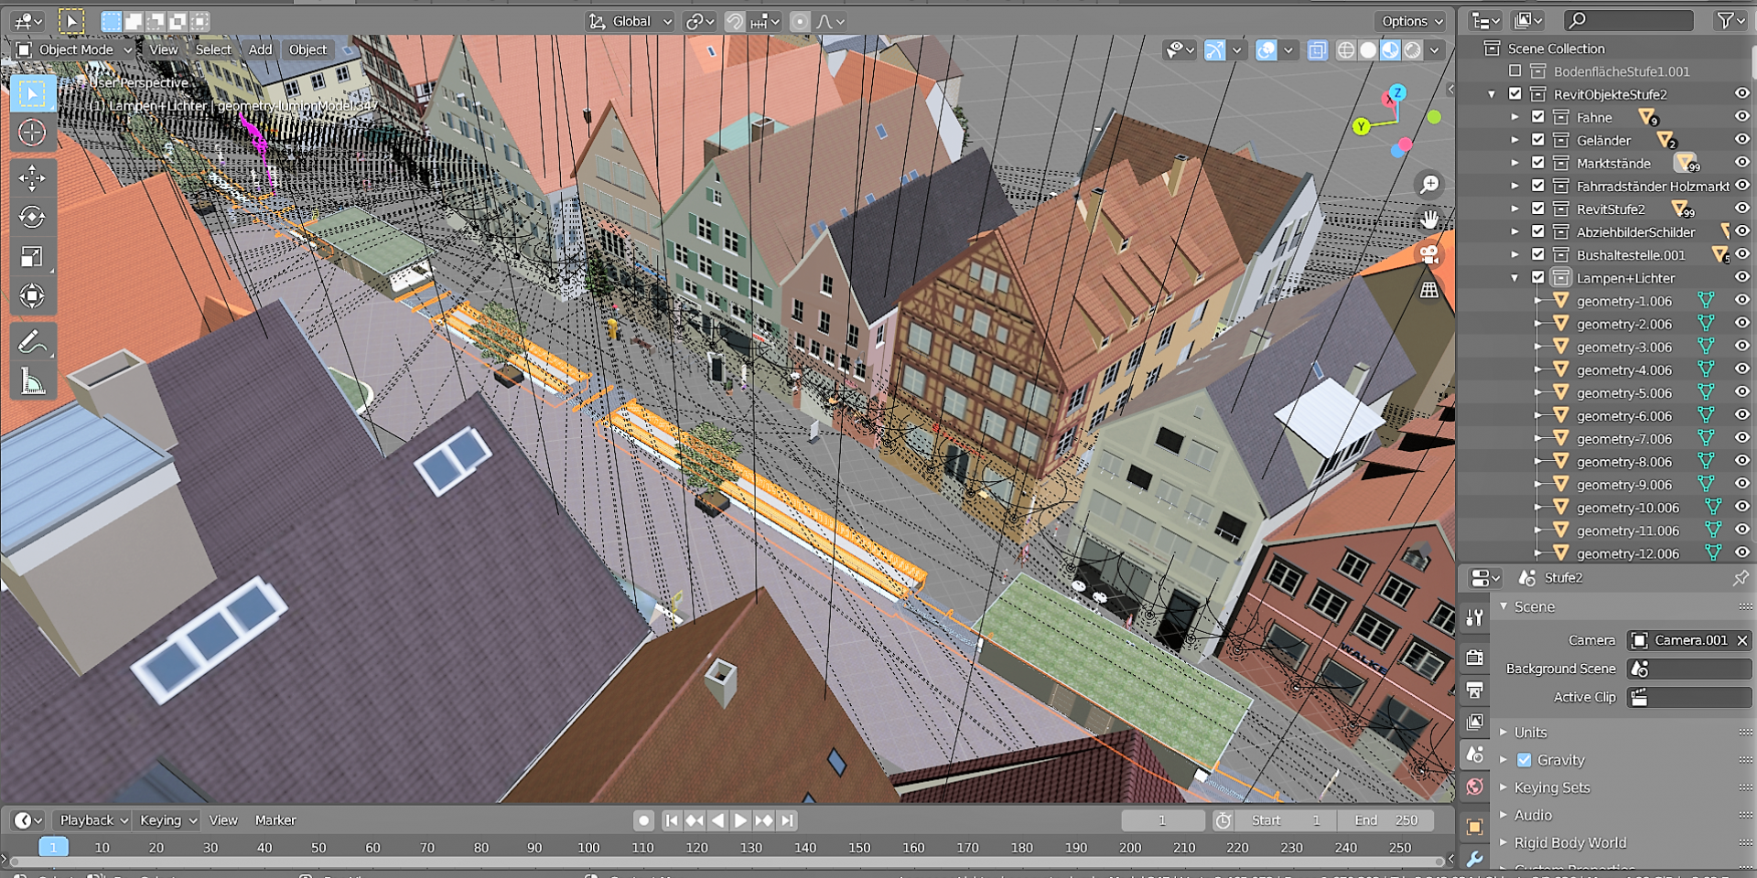Screen dimensions: 1757x878
Task: Enable BodenflächeStufe1.001 collection checkbox
Action: (x=1514, y=70)
